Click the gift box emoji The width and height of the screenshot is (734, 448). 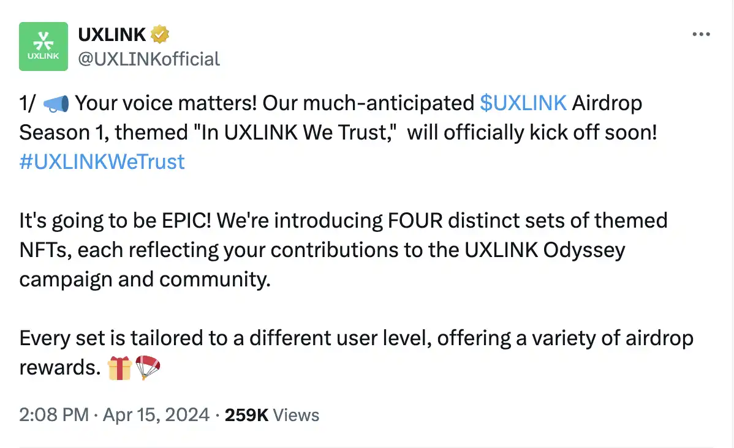119,368
